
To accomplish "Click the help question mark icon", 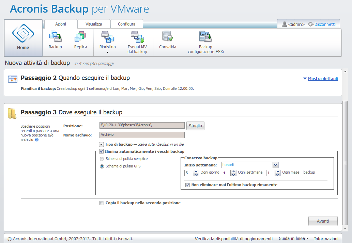I will click(x=36, y=140).
